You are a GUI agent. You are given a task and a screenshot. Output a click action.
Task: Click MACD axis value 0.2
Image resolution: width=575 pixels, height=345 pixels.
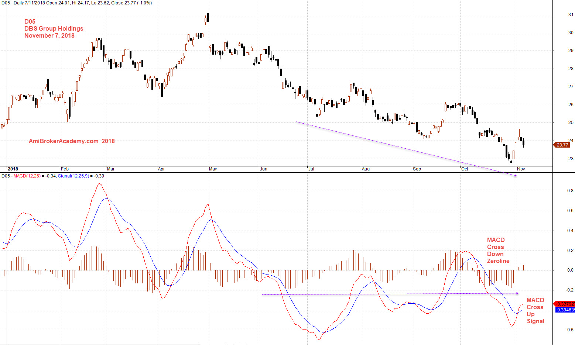570,251
